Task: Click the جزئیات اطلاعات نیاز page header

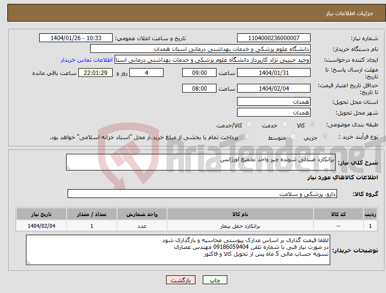Action: [350, 13]
